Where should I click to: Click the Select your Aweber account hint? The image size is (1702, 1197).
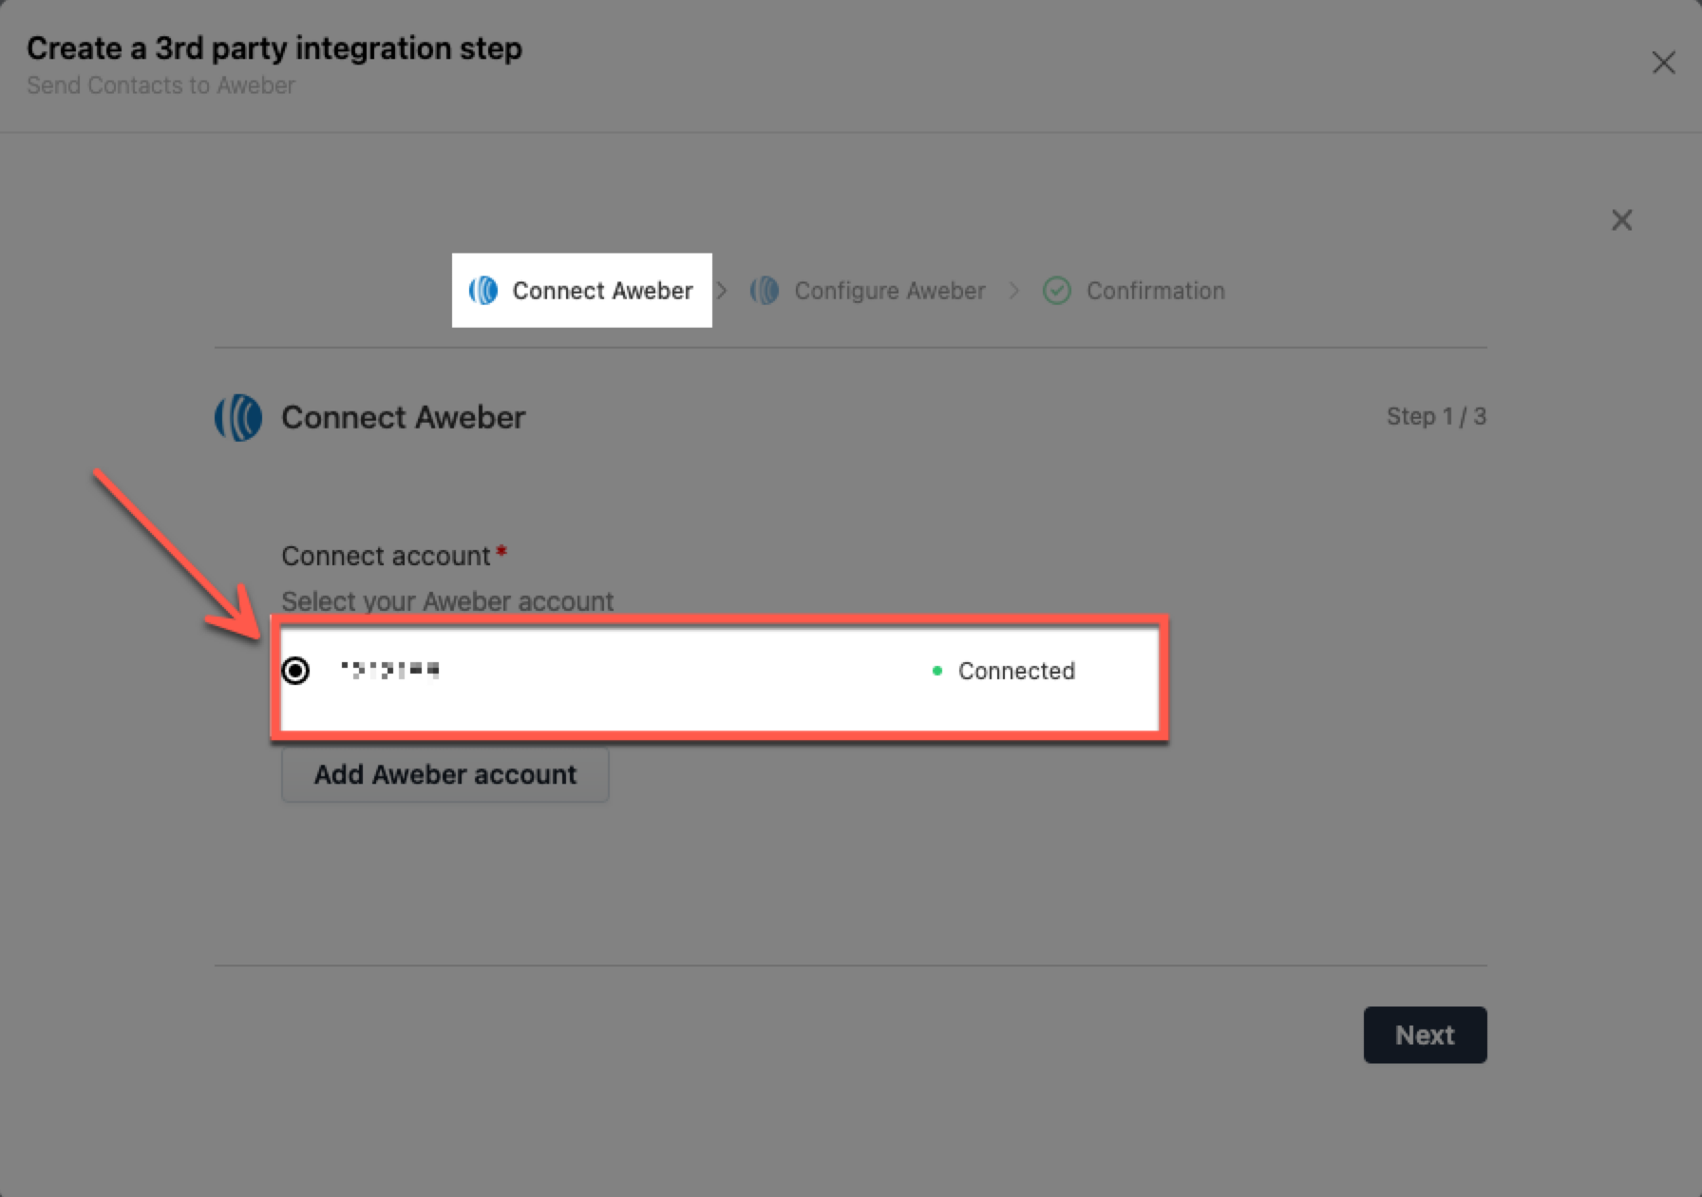(x=447, y=601)
